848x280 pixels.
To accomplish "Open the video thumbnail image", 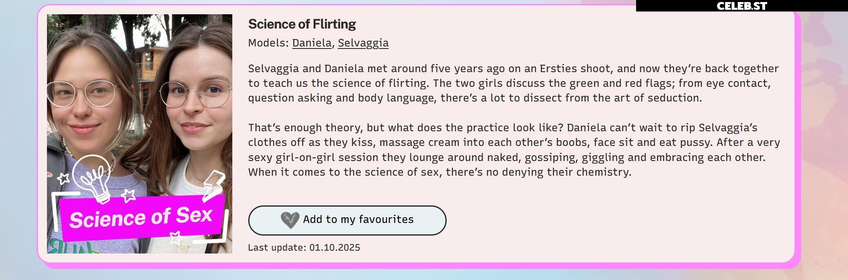I will point(140,134).
